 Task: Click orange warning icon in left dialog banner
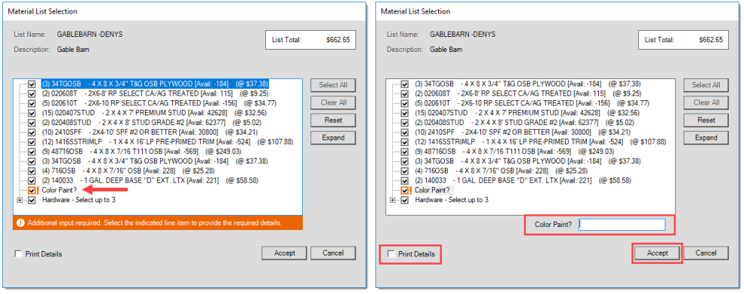pos(20,222)
